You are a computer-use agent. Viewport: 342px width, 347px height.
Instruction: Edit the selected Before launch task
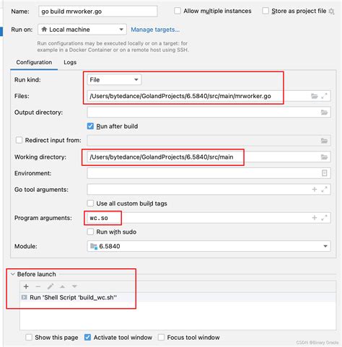(51, 286)
